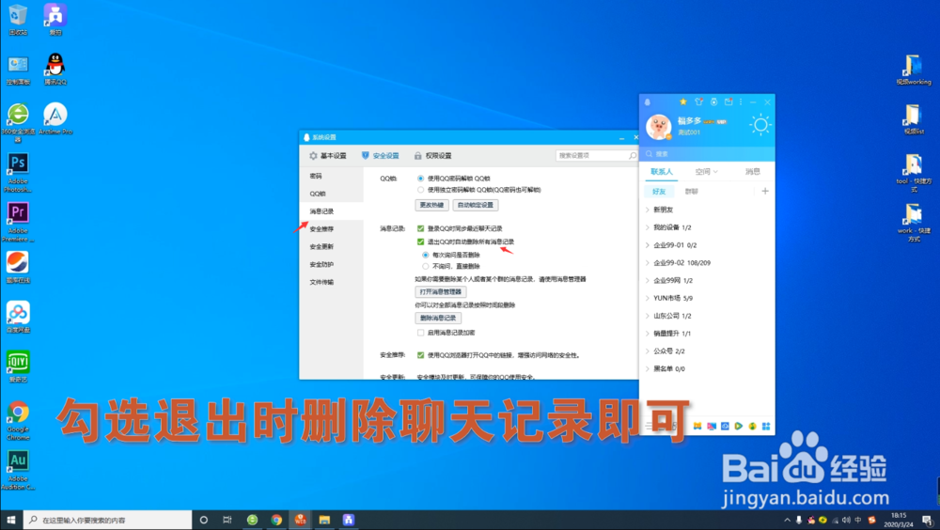Open the 基本设置 tab in system settings
The image size is (940, 530).
coord(328,156)
